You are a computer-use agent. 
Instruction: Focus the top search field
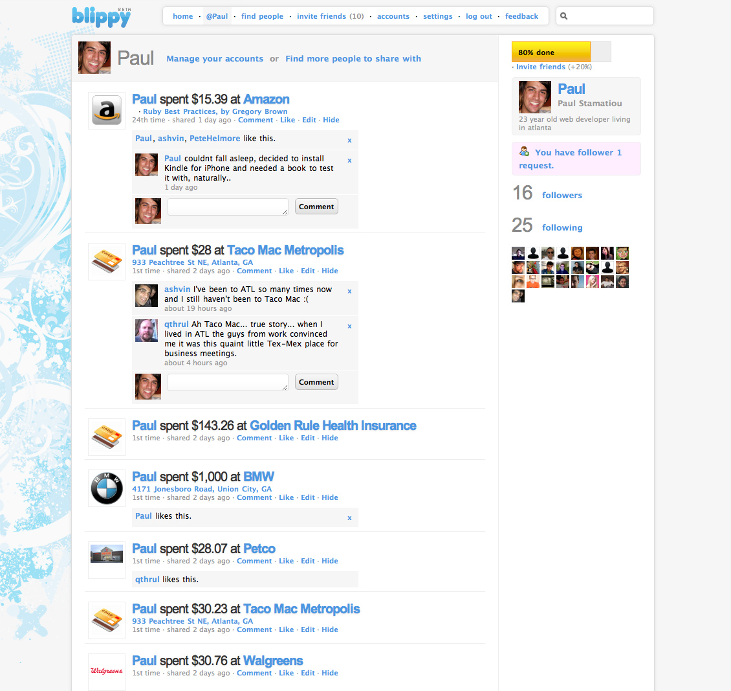tap(605, 16)
